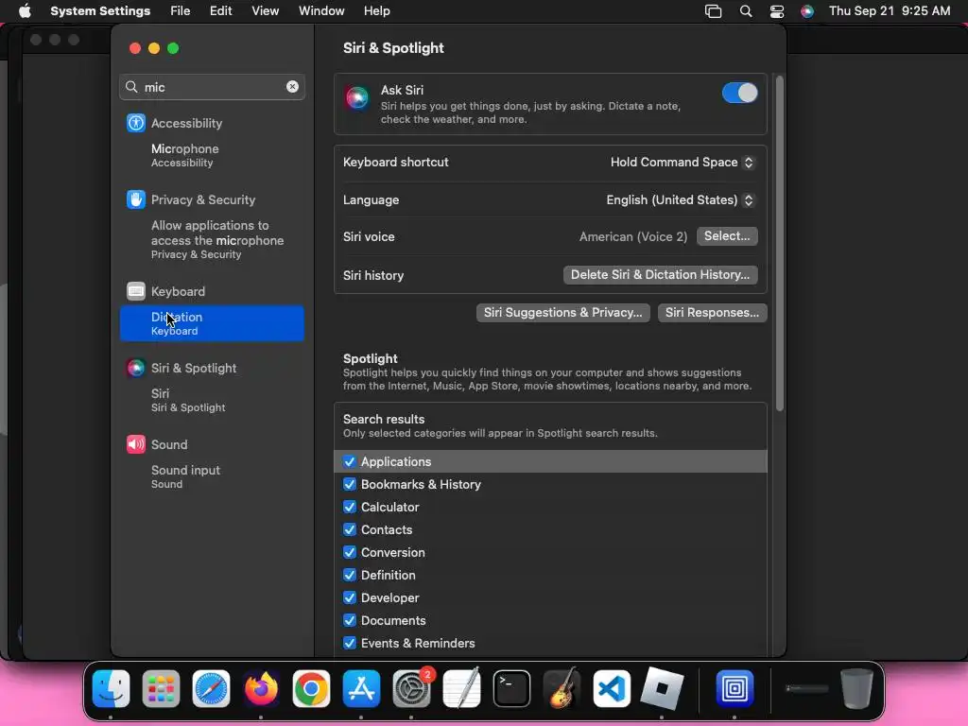Open Visual Studio Code from Dock
The width and height of the screenshot is (968, 726).
pyautogui.click(x=612, y=688)
